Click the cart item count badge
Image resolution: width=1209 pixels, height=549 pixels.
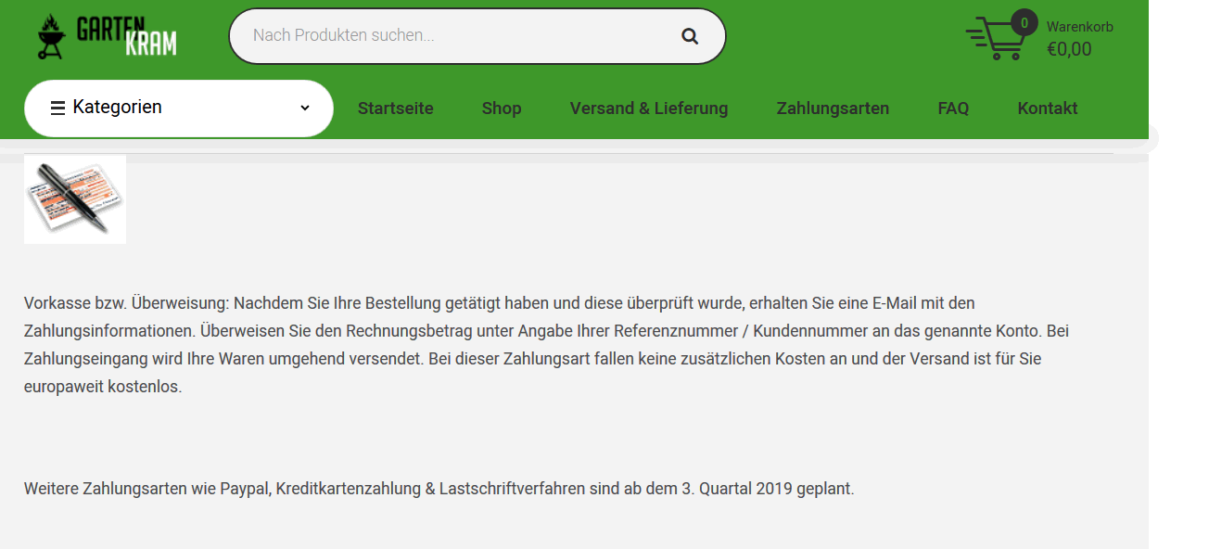point(1024,22)
